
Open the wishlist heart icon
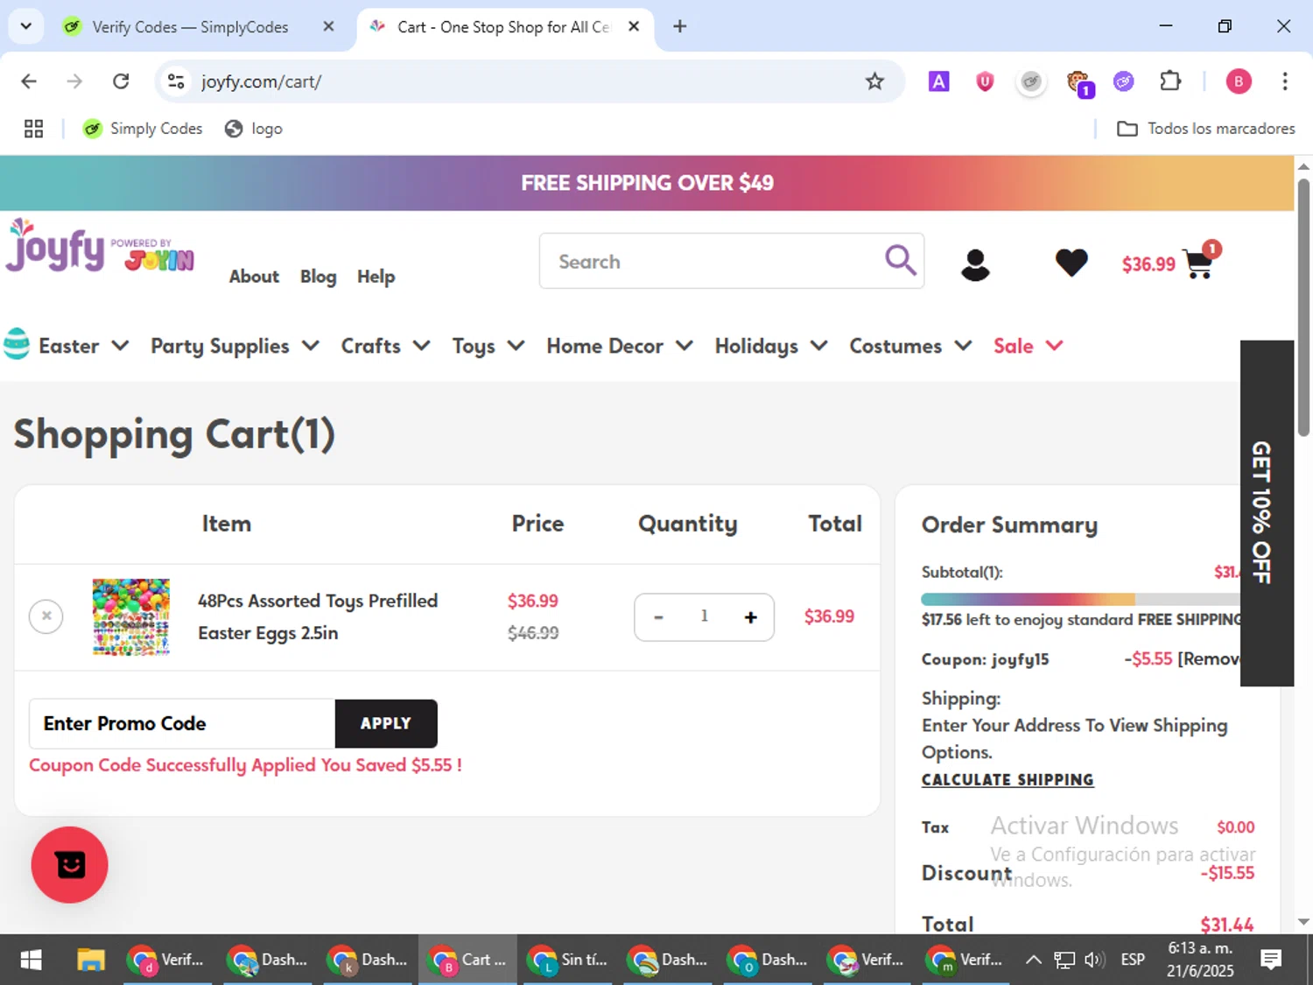point(1071,263)
